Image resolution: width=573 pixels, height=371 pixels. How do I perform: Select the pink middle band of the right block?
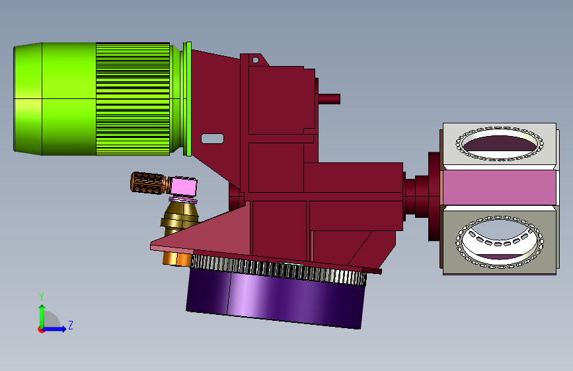click(499, 187)
